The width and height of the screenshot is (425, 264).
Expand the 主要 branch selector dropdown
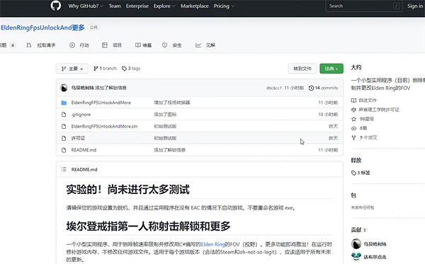coord(72,69)
